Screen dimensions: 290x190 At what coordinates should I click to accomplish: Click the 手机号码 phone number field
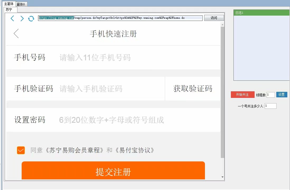[113, 58]
